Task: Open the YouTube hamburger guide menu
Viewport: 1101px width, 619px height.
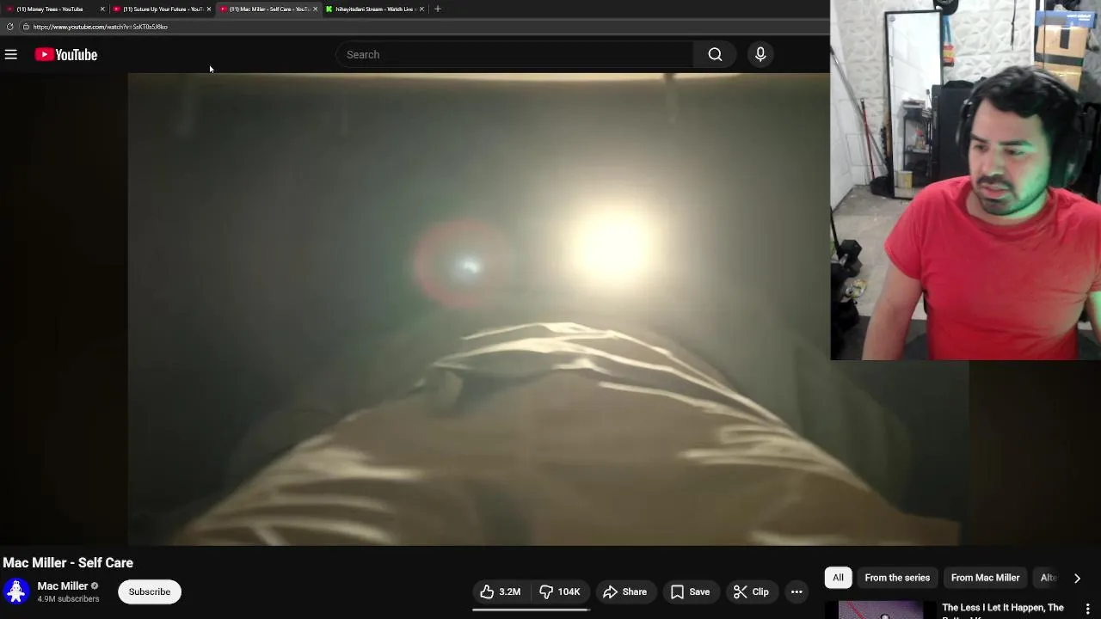Action: (x=11, y=55)
